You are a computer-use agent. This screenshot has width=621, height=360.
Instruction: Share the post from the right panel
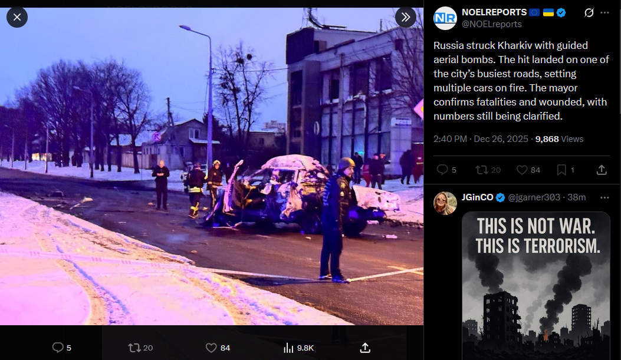(x=602, y=170)
